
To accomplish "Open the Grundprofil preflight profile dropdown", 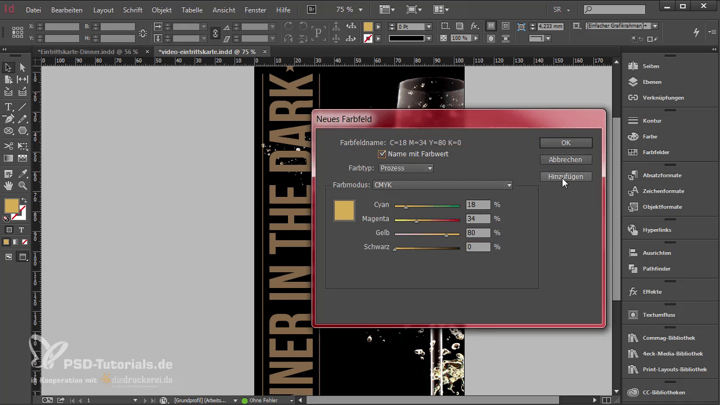I will point(235,400).
